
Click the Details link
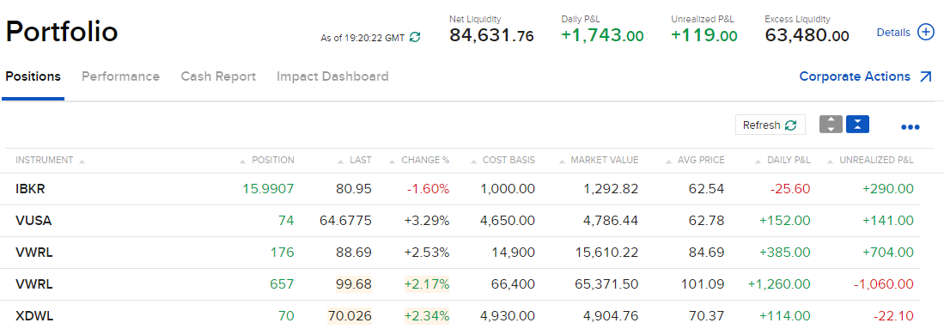[x=893, y=33]
